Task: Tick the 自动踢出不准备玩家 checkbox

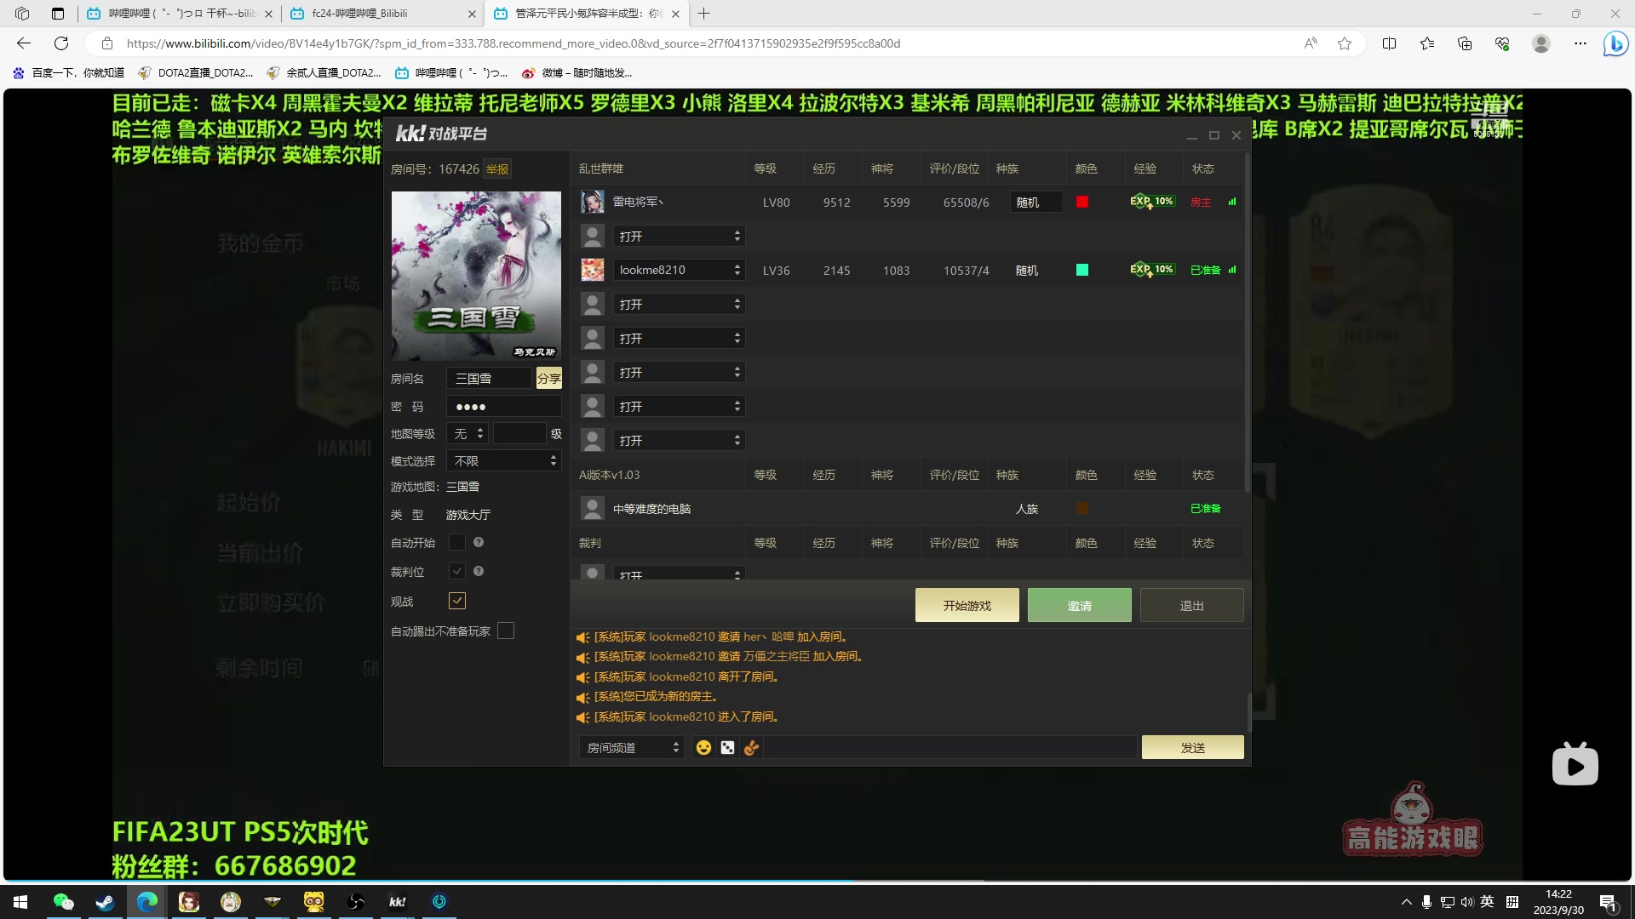Action: [506, 631]
